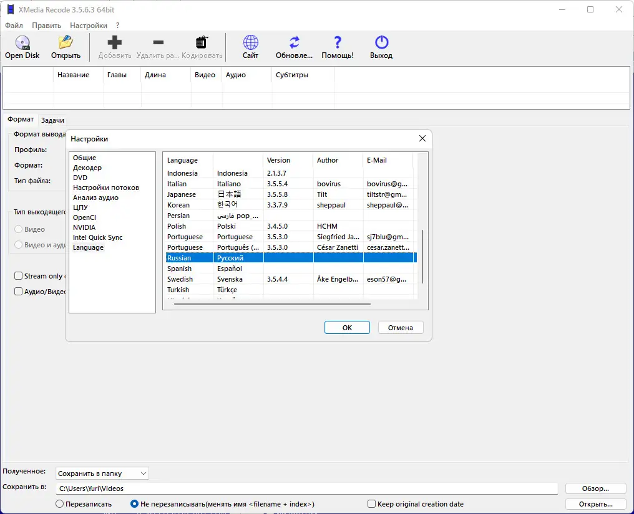Select the Spanish Español row
This screenshot has width=634, height=514.
(291, 269)
